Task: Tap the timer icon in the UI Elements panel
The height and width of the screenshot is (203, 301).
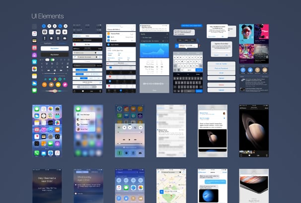Action: 51,38
